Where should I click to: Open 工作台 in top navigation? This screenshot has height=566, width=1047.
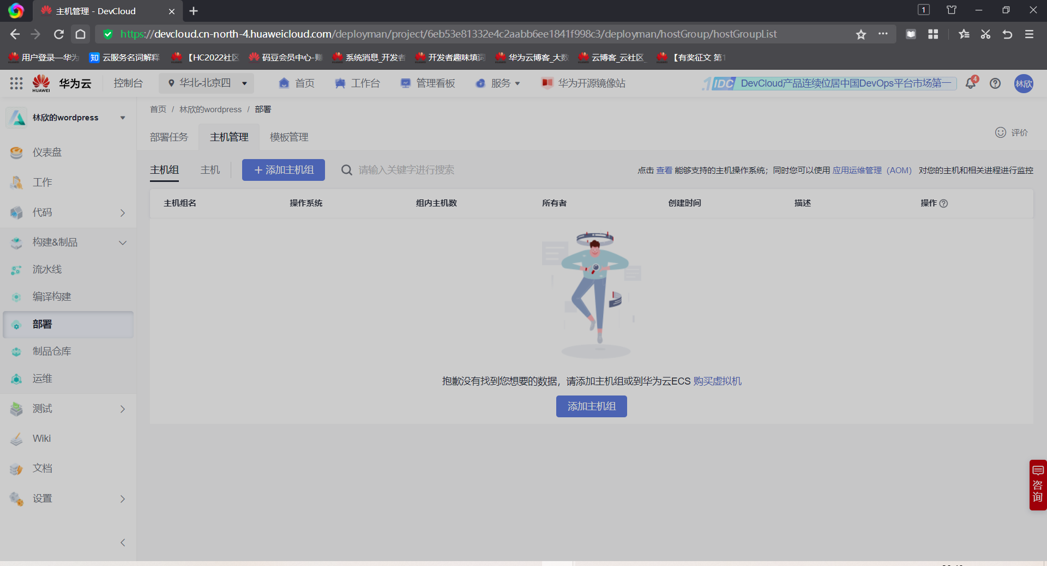pyautogui.click(x=357, y=83)
